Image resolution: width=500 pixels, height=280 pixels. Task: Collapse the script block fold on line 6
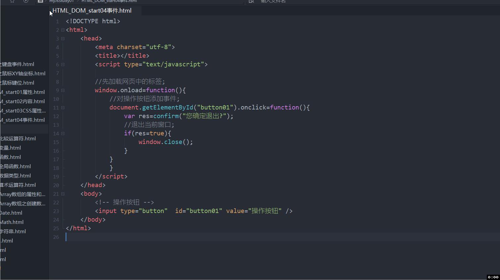[63, 64]
